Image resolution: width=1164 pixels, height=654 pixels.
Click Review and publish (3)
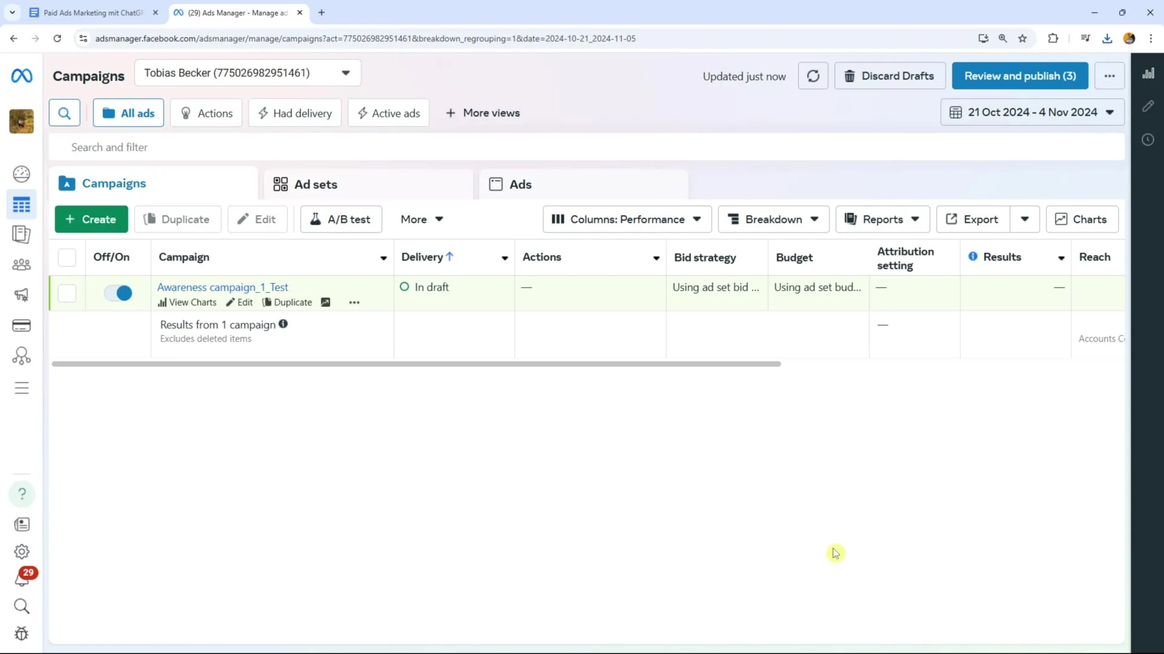click(x=1020, y=76)
